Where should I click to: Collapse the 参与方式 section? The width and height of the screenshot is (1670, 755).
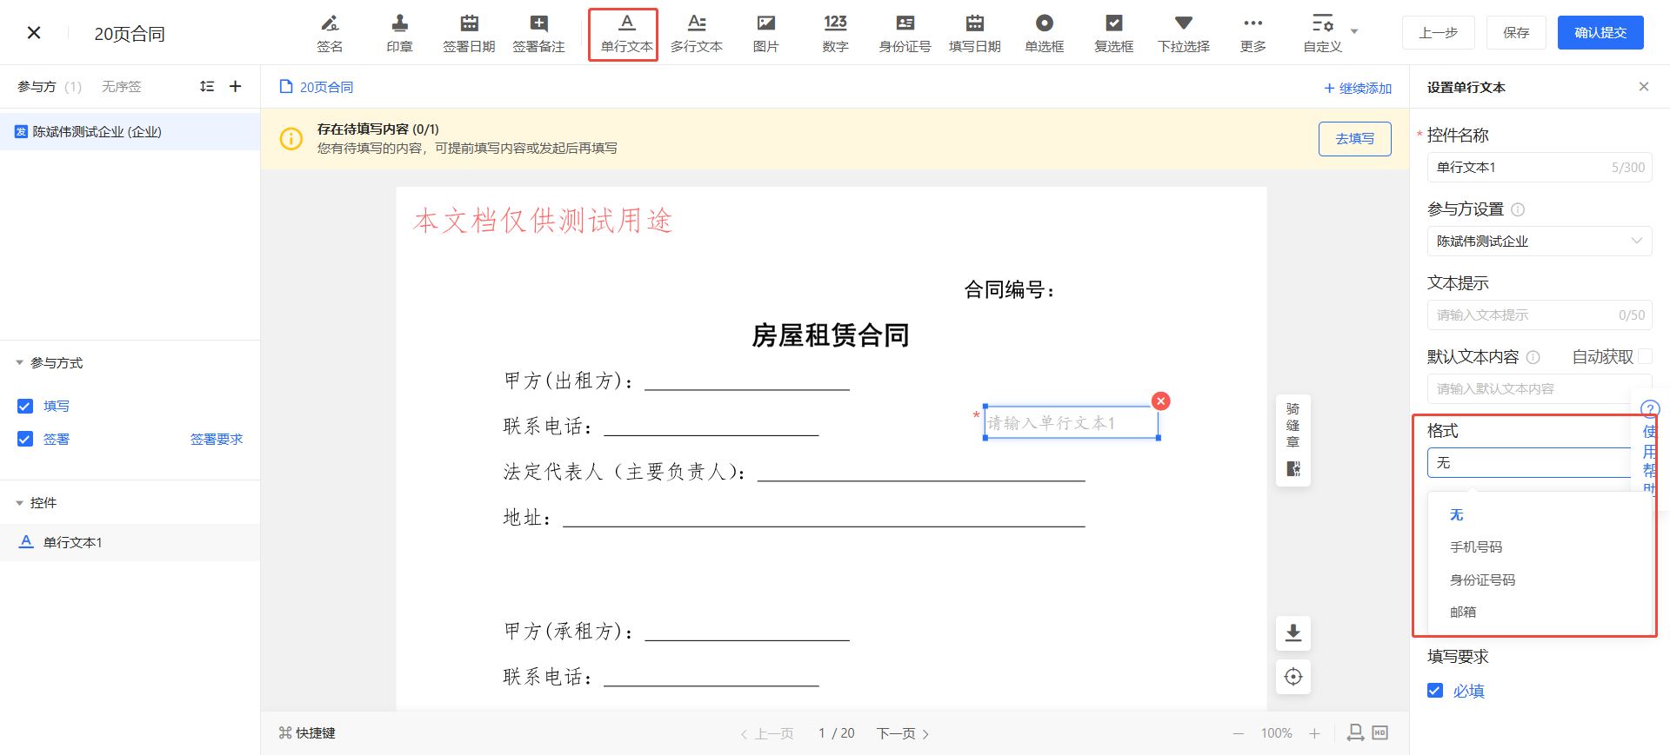click(20, 363)
